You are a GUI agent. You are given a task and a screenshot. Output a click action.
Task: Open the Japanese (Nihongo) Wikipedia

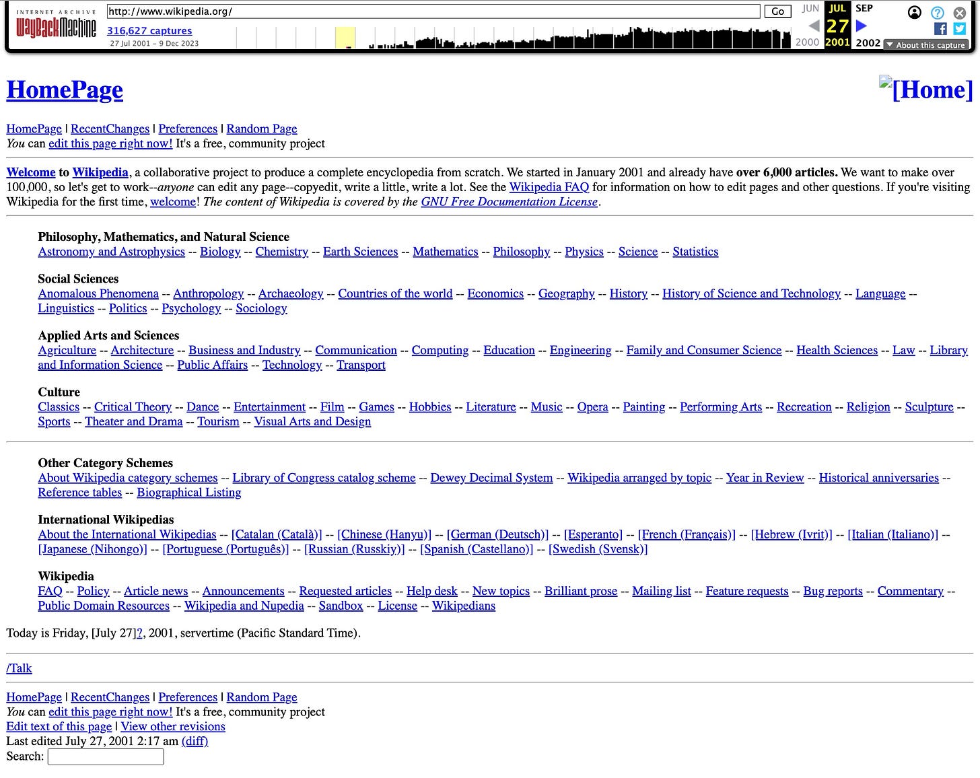[x=92, y=549]
